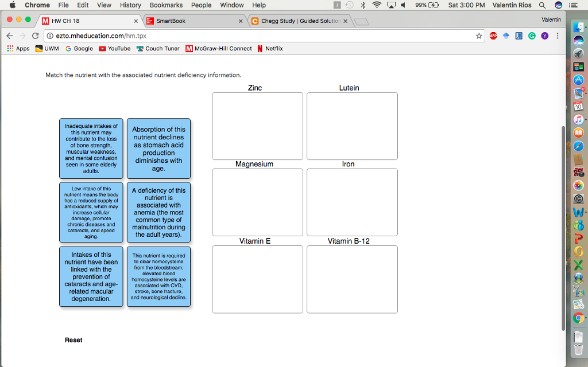The image size is (588, 367).
Task: Open the Netflix bookmark
Action: click(270, 49)
